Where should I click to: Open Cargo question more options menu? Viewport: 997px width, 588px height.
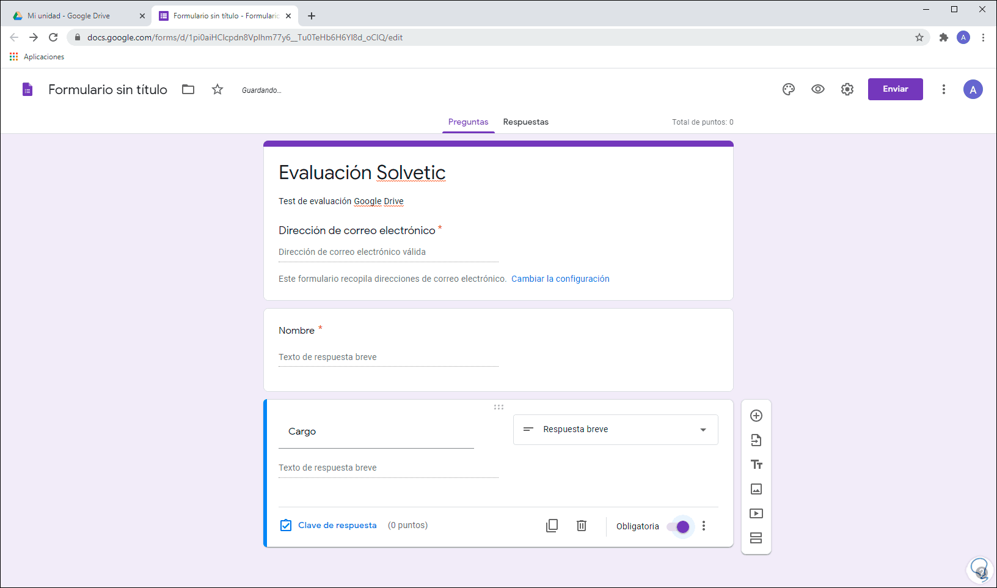click(704, 526)
